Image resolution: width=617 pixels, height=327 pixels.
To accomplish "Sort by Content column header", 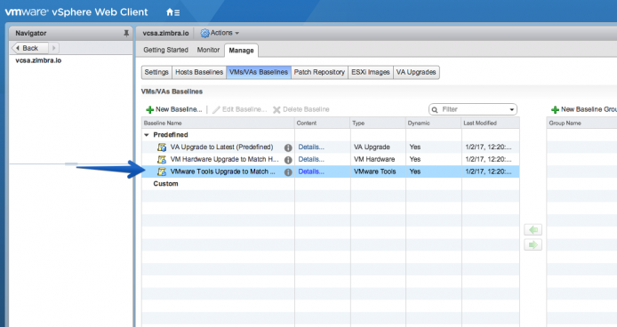I will 322,124.
